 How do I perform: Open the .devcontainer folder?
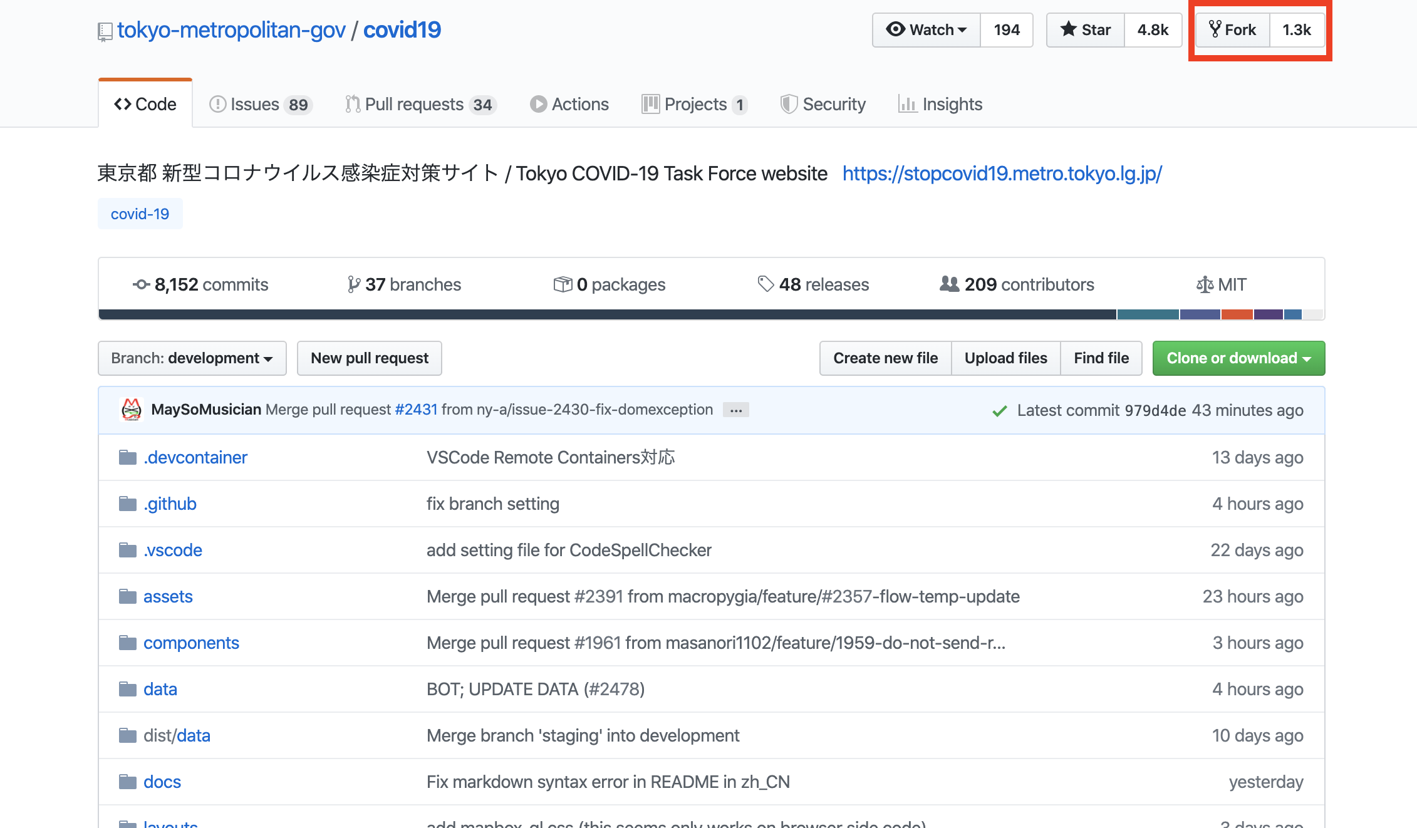click(195, 457)
